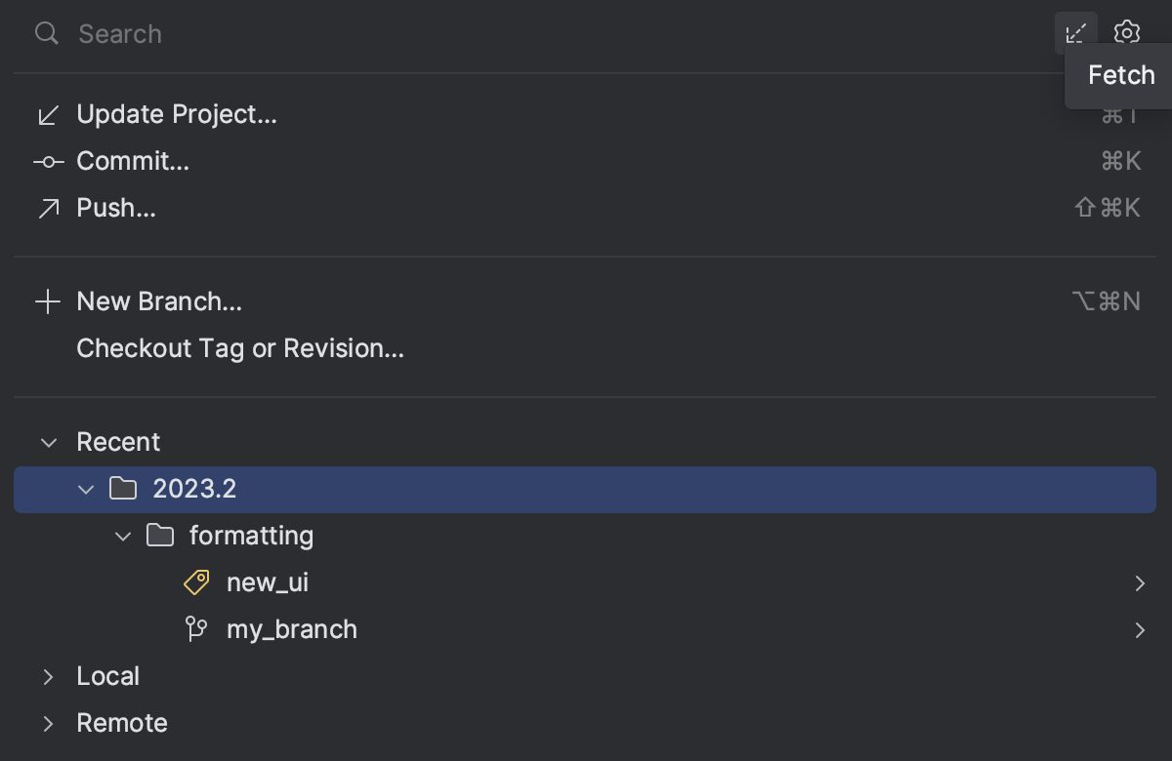Screen dimensions: 1172x761
Task: Open the submenu arrow for my_branch
Action: pyautogui.click(x=1141, y=629)
